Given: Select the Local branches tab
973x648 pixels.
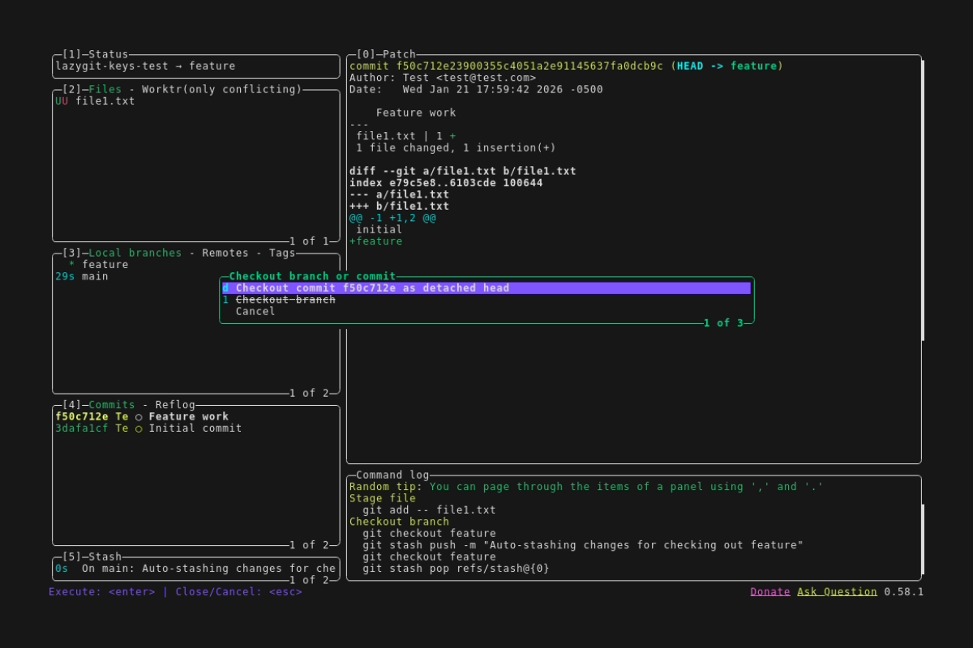Looking at the screenshot, I should coord(135,253).
